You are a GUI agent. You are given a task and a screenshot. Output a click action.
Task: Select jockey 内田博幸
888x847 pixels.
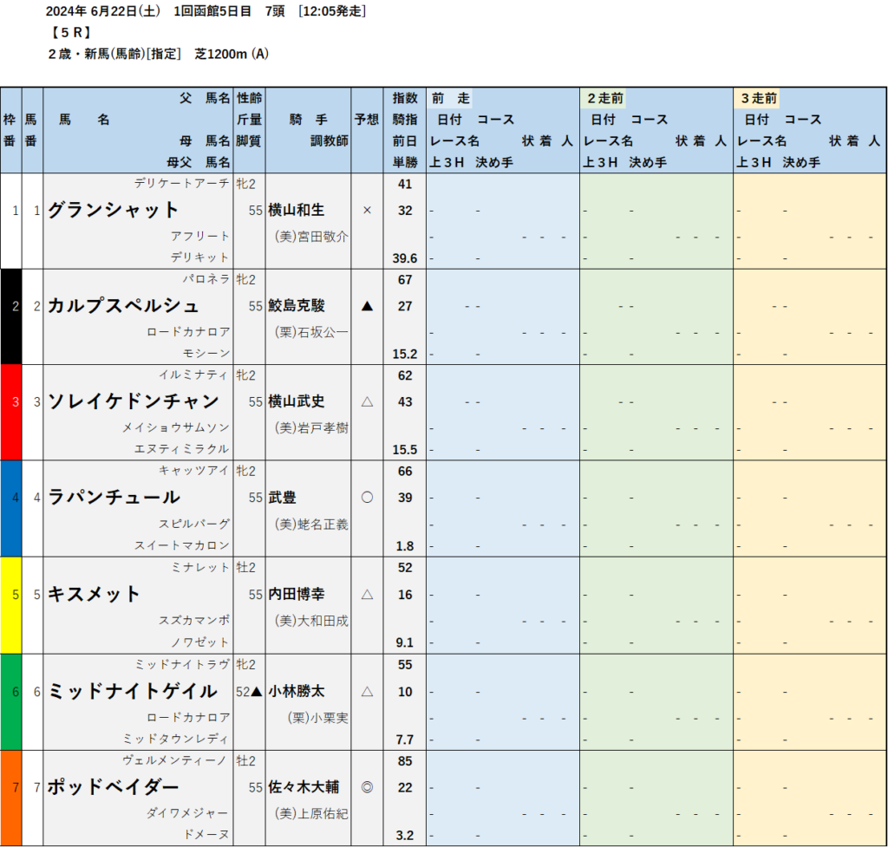(297, 594)
